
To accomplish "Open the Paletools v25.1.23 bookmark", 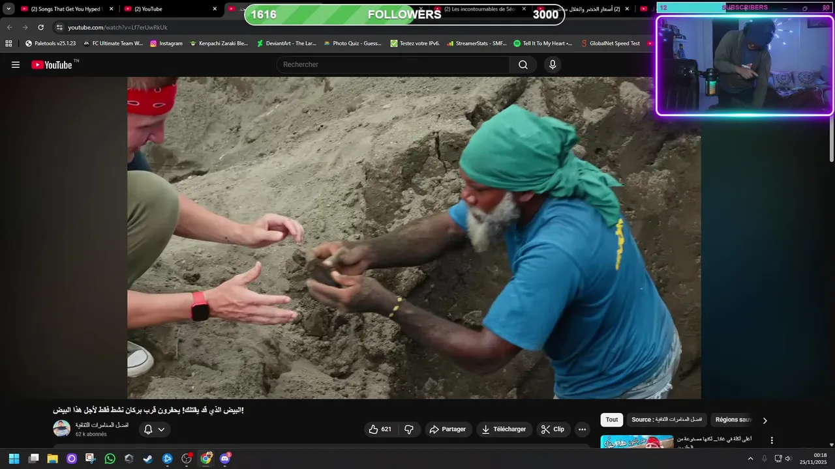I will click(50, 44).
